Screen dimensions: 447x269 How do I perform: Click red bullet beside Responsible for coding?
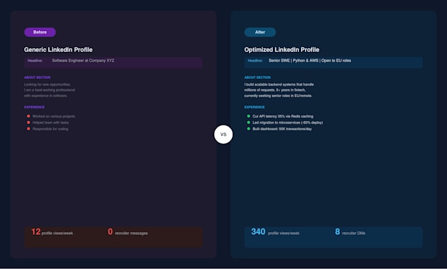click(28, 129)
